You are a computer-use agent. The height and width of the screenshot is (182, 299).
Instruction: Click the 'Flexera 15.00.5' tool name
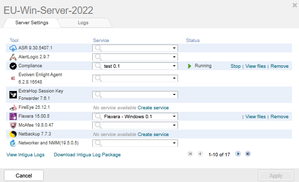[34, 116]
